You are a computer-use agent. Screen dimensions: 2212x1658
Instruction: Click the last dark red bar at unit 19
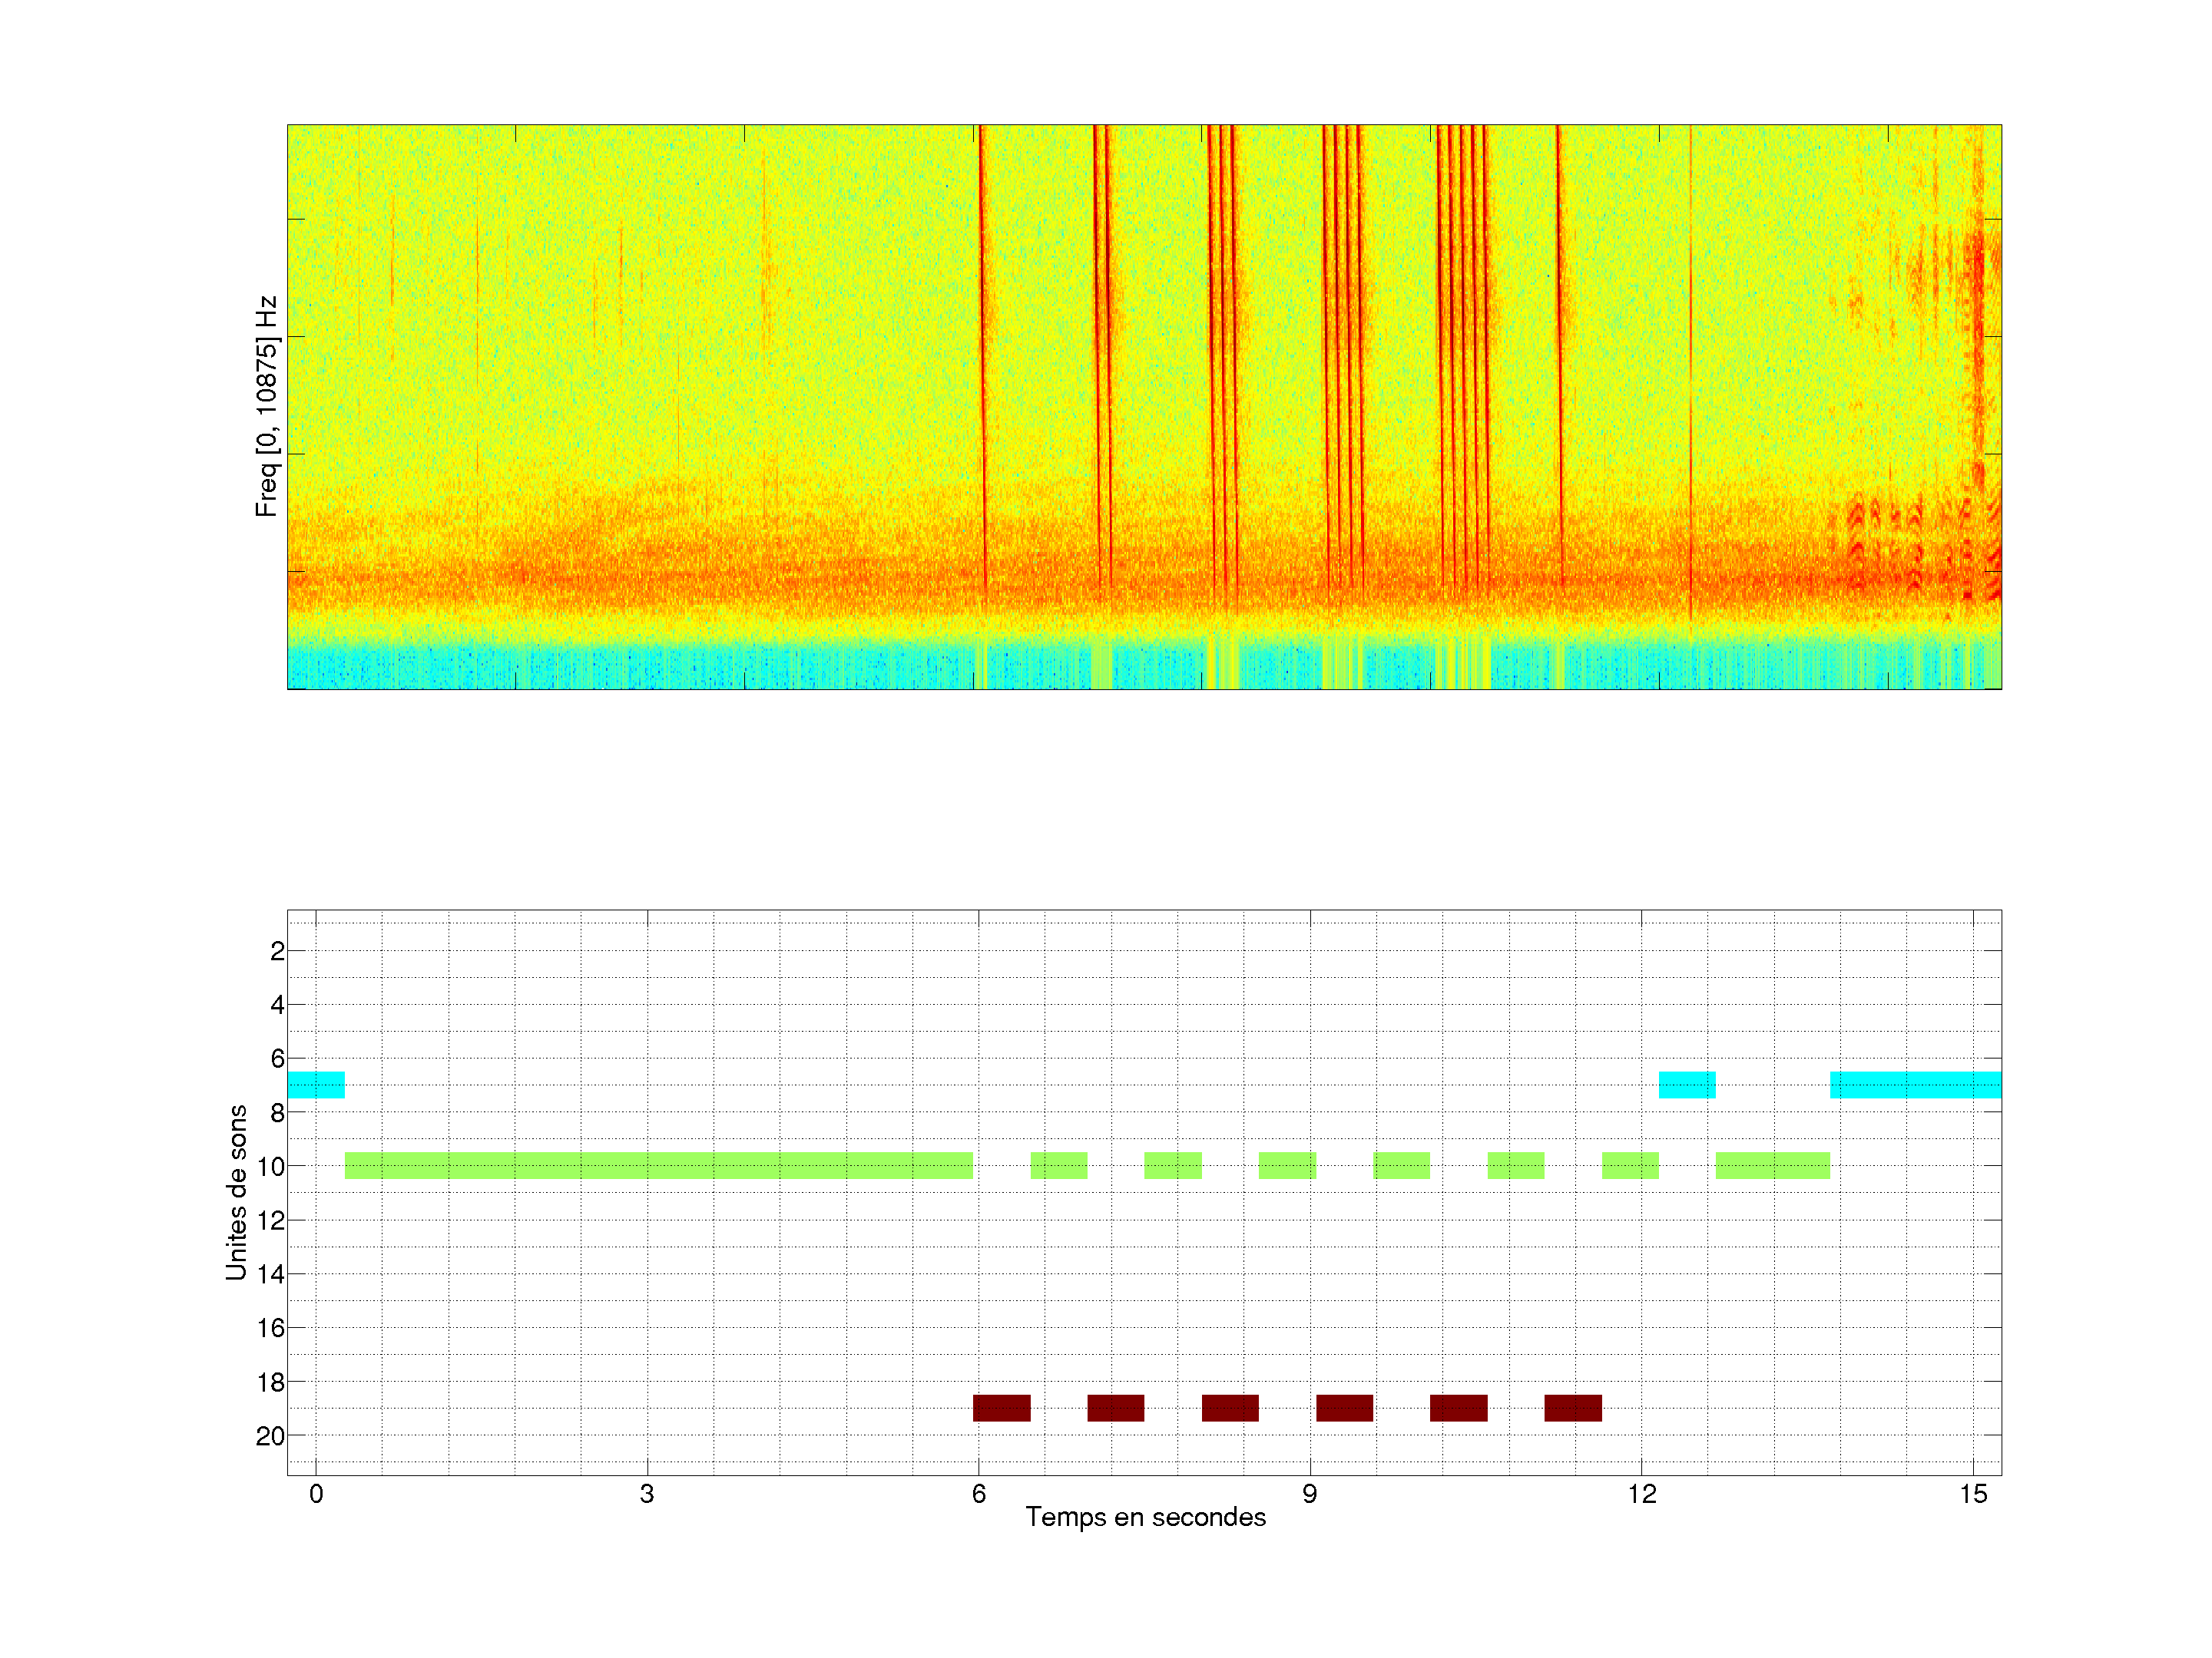1572,1407
